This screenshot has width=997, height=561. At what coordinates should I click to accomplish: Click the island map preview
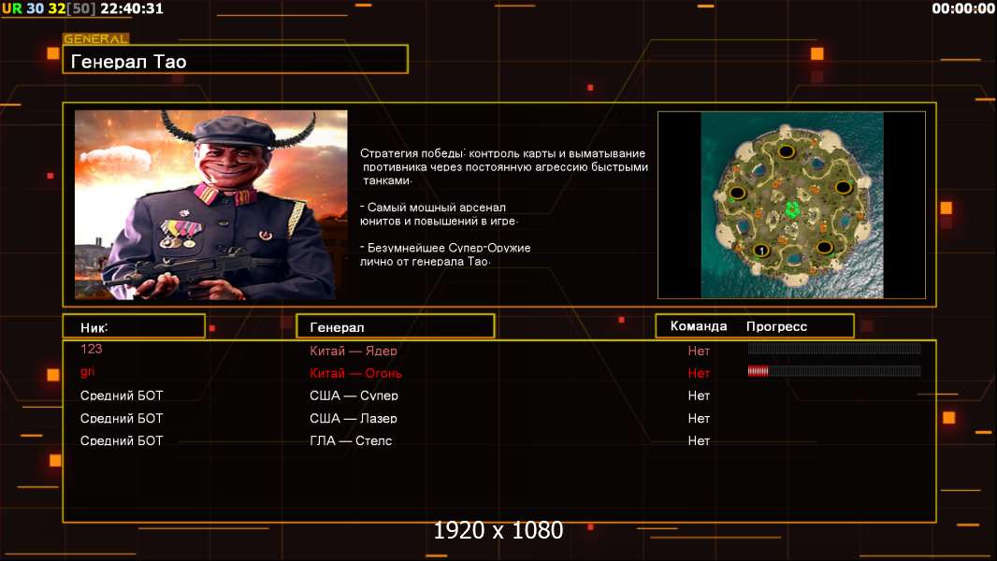[791, 205]
